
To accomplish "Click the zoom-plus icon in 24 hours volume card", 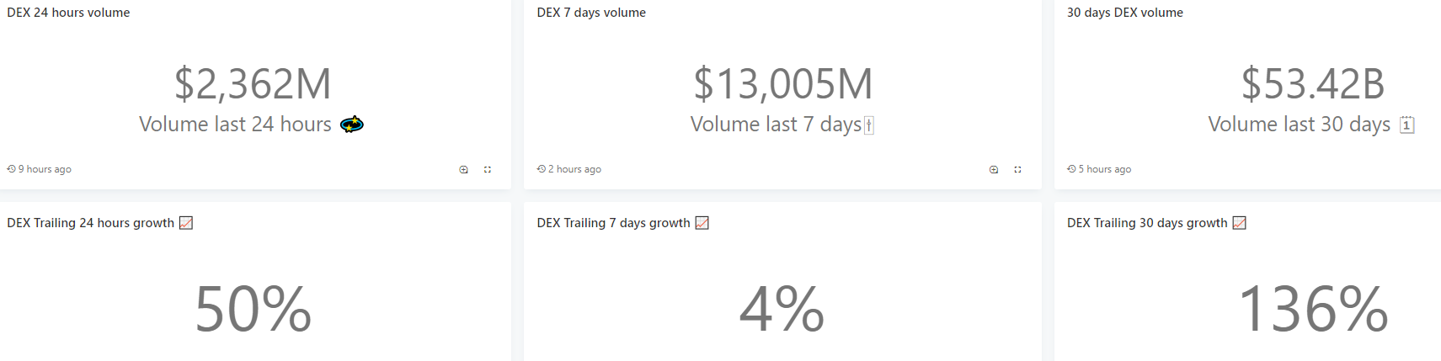I will coord(463,170).
